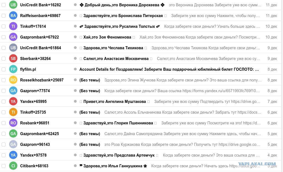
Task: Toggle read status dot on Yandex+97578
Action: tap(75, 155)
